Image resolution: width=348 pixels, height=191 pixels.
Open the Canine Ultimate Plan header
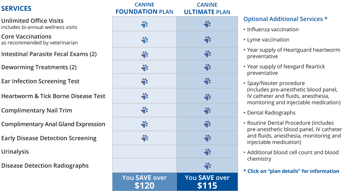click(x=207, y=8)
